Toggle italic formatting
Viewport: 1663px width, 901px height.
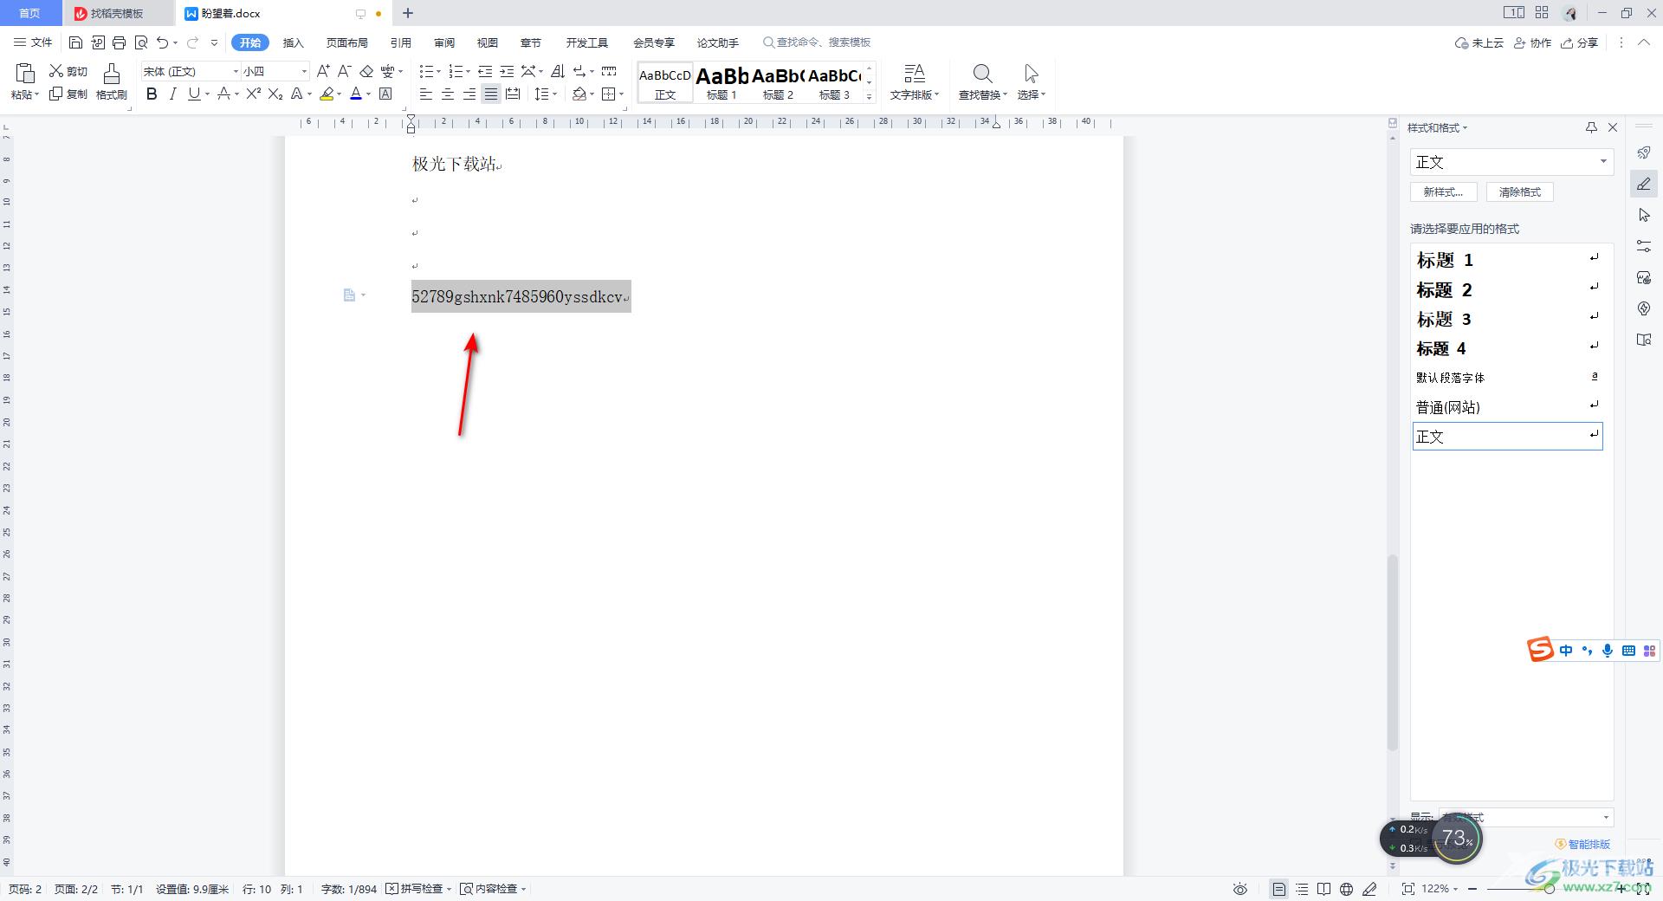click(172, 94)
